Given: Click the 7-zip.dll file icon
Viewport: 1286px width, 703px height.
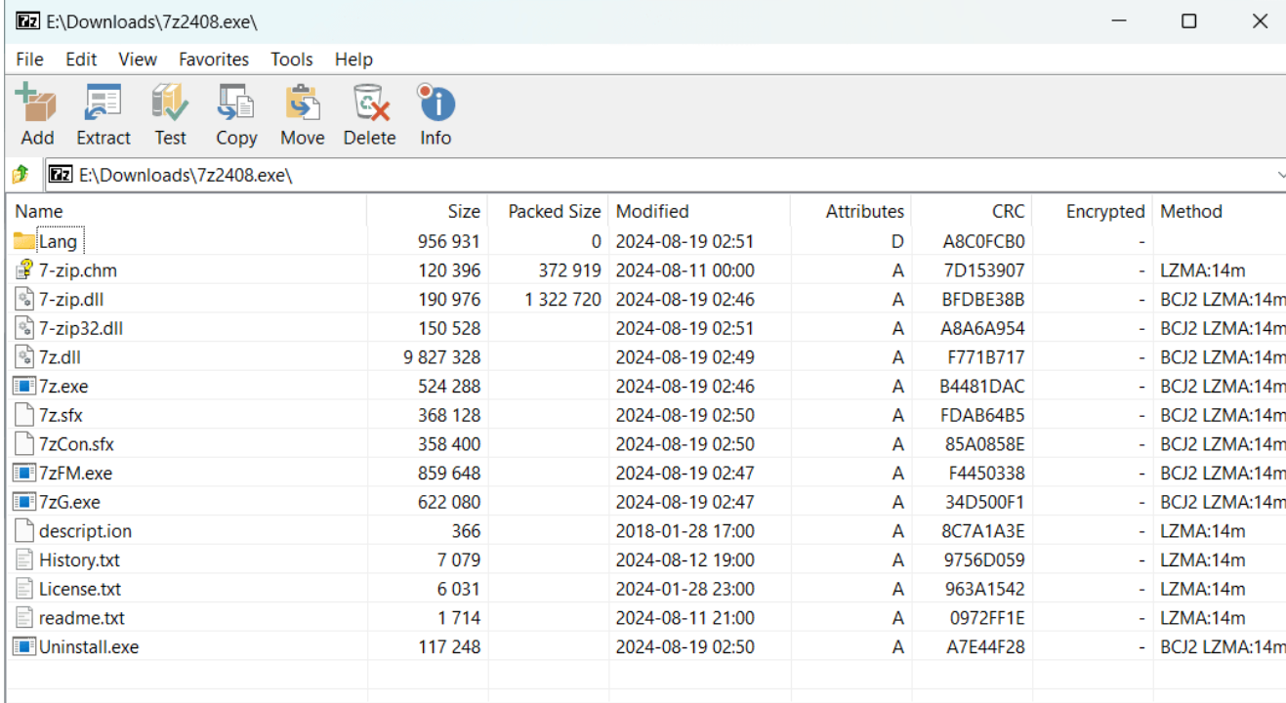Looking at the screenshot, I should tap(25, 300).
